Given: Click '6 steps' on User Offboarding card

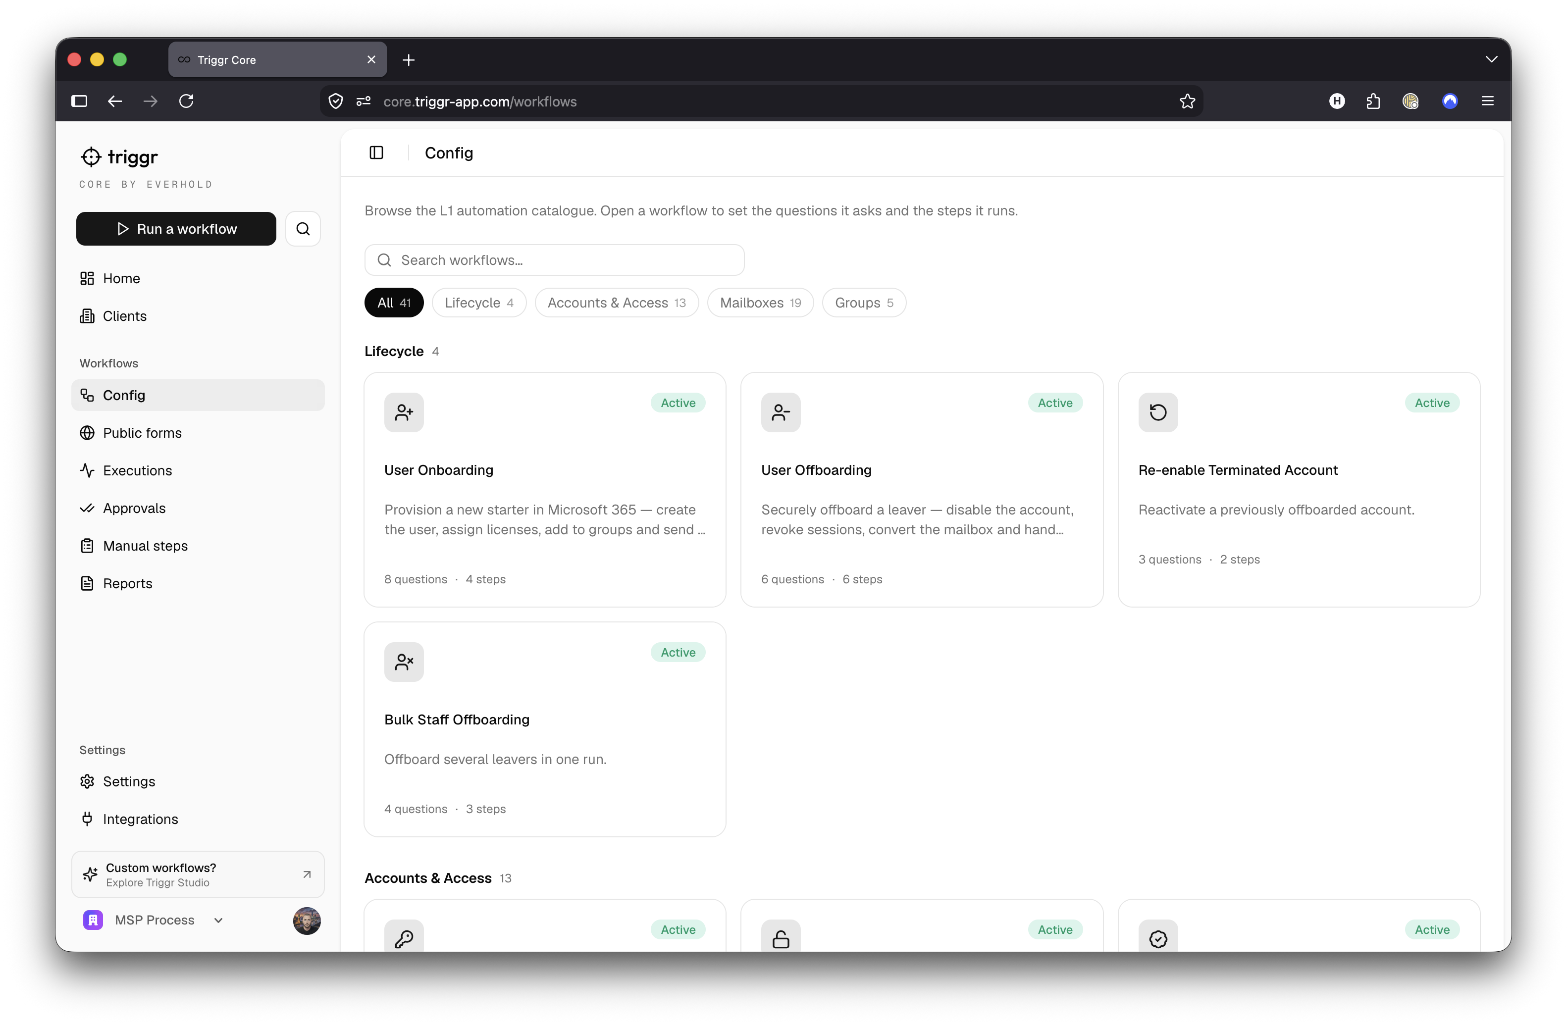Looking at the screenshot, I should click(x=862, y=579).
